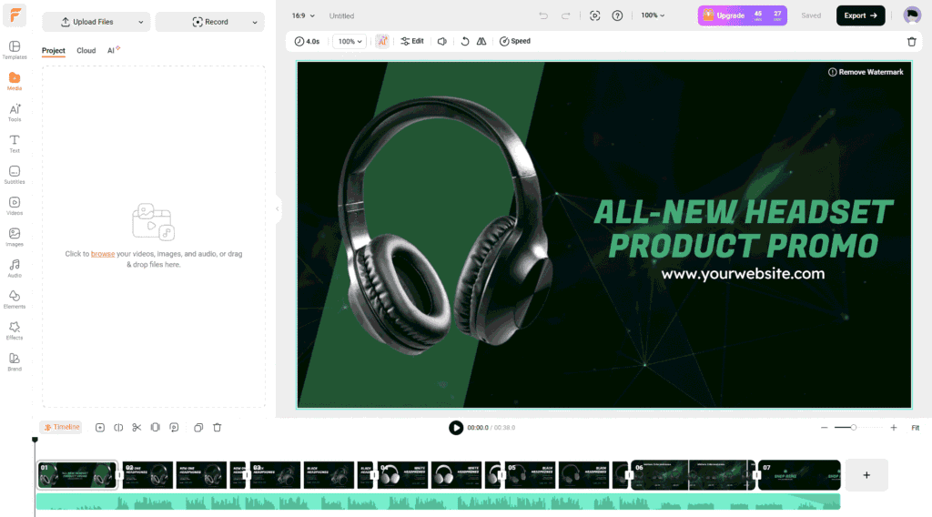The width and height of the screenshot is (932, 517).
Task: Click the timeline comment bubble icon
Action: point(174,427)
